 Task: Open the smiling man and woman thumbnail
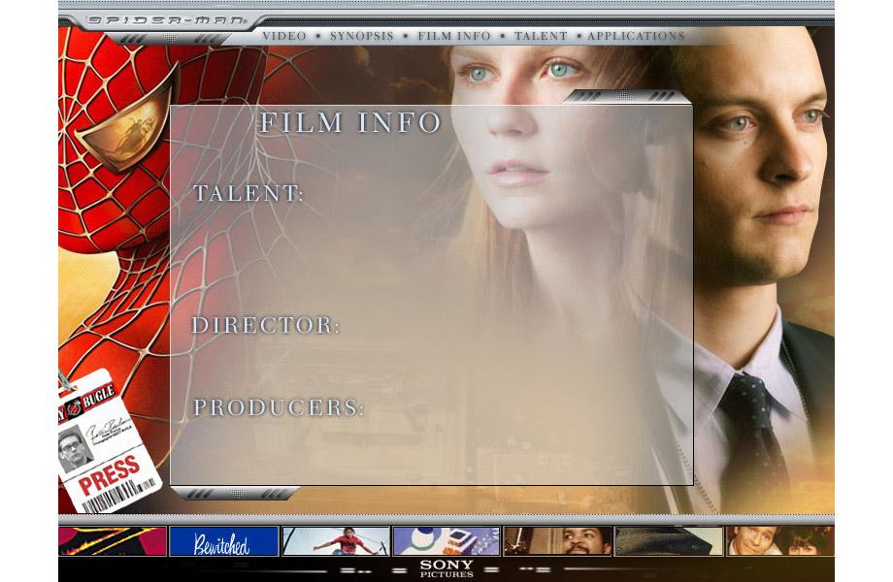pos(780,541)
